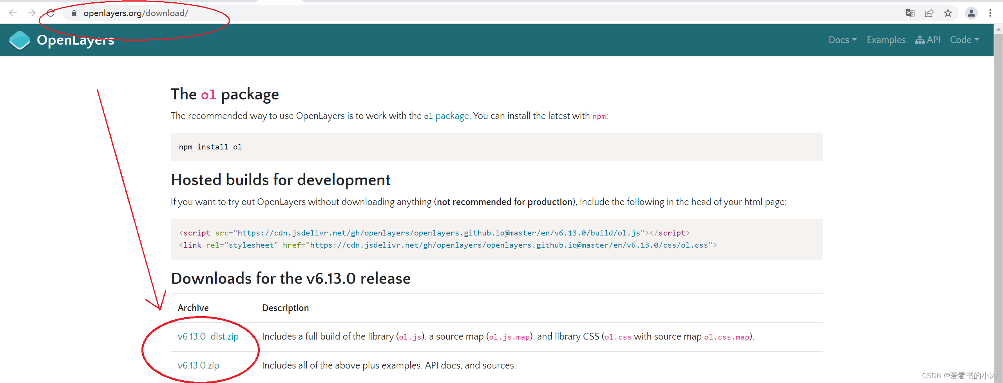Click the vertical page scrollbar

[x=998, y=196]
